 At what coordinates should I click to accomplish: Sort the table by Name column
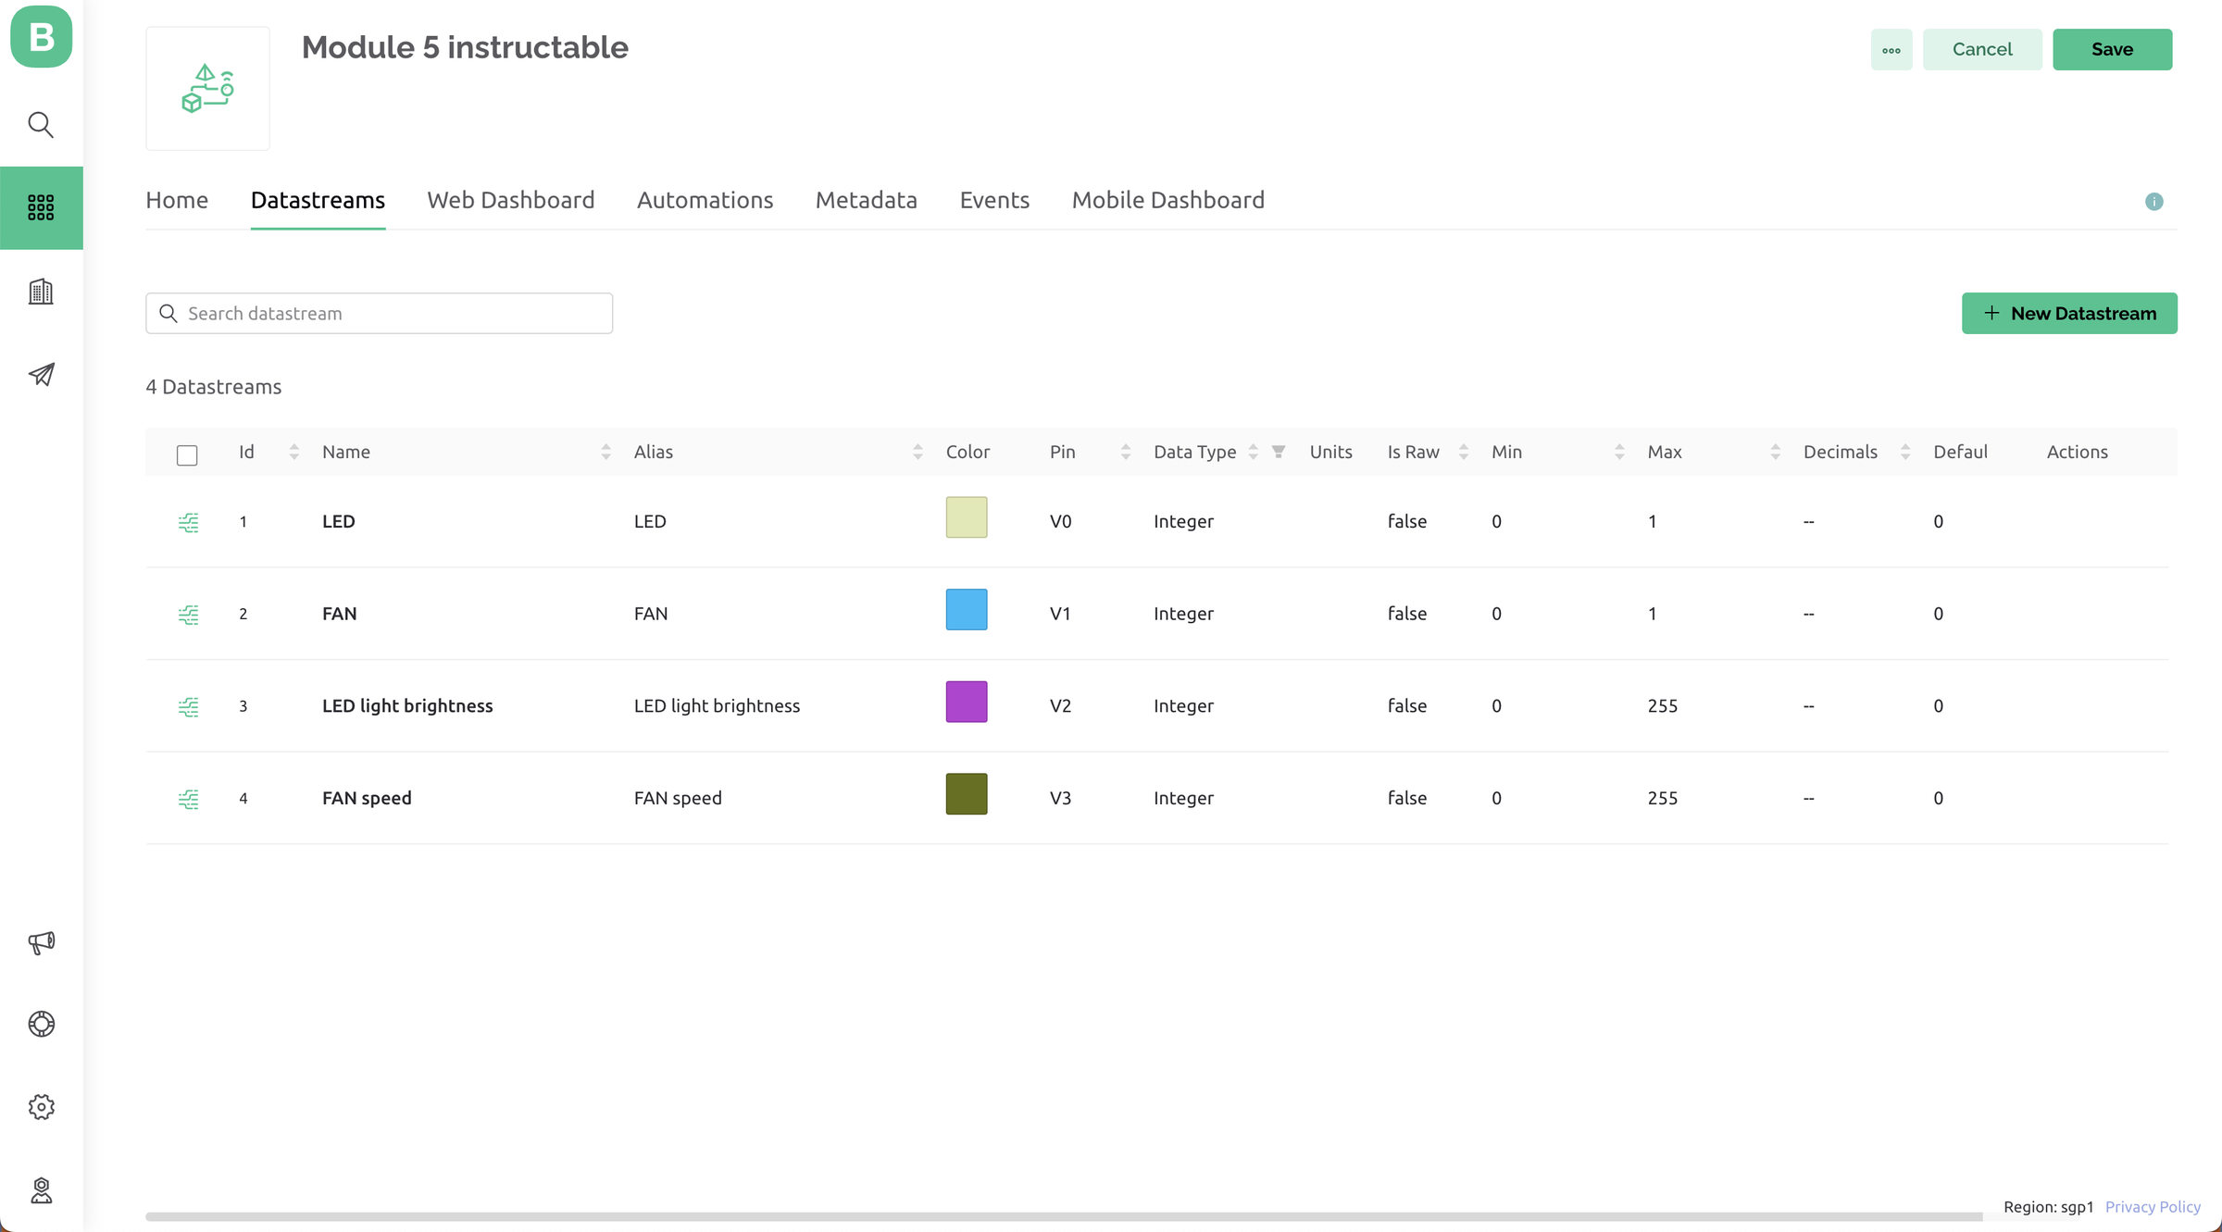(x=605, y=452)
